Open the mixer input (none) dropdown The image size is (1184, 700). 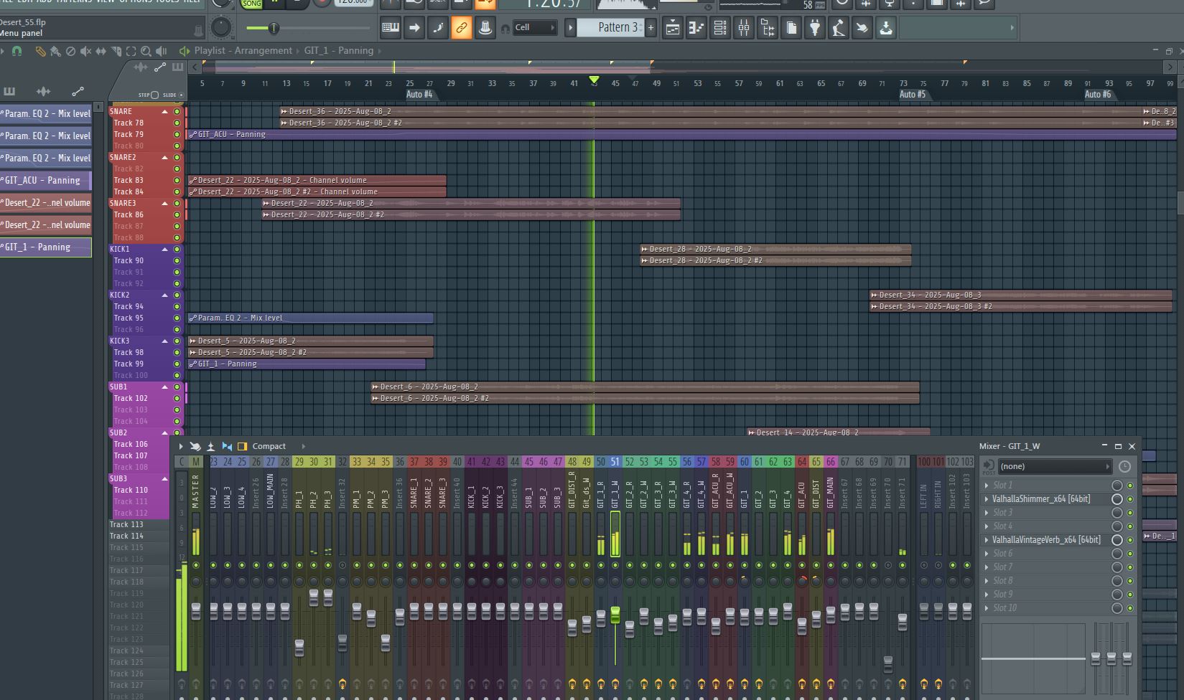pyautogui.click(x=1055, y=466)
